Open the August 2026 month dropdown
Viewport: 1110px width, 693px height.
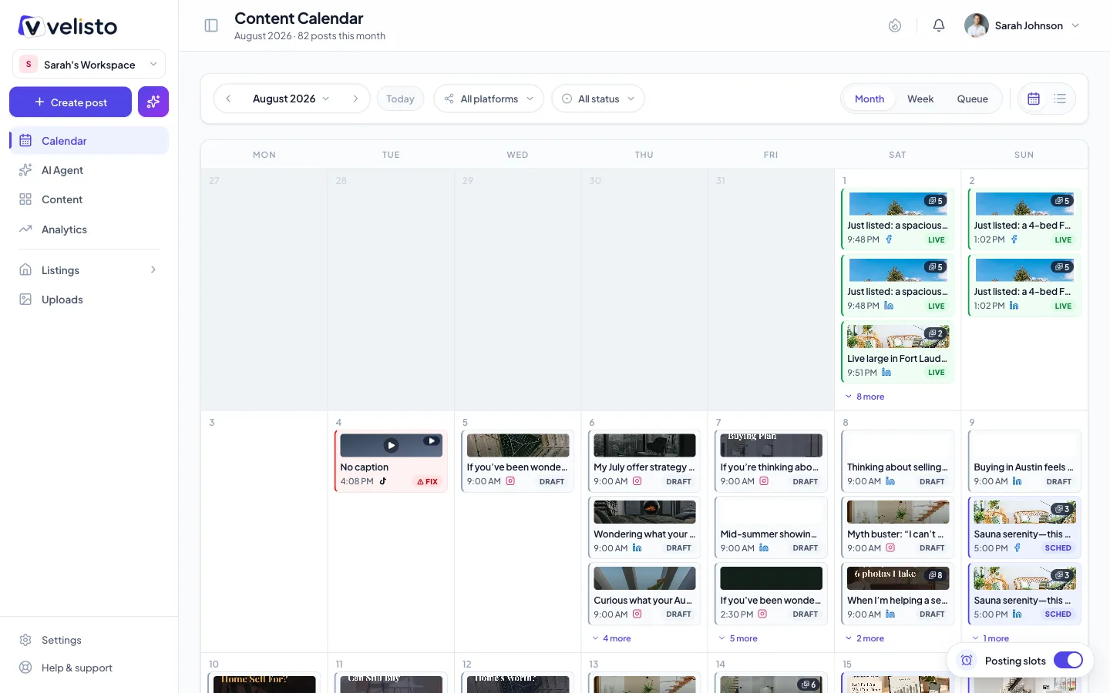(291, 99)
